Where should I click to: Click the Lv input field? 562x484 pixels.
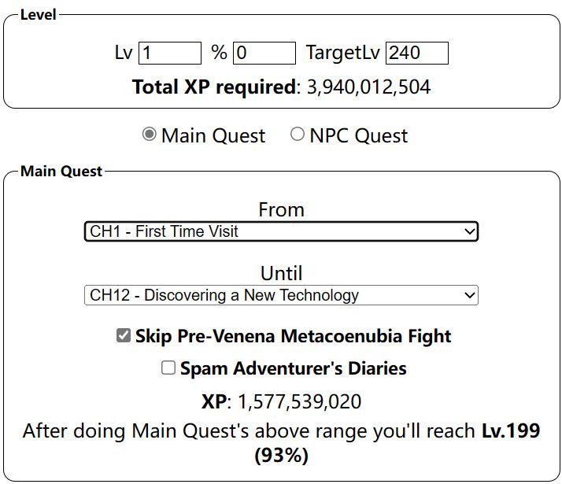click(x=170, y=54)
